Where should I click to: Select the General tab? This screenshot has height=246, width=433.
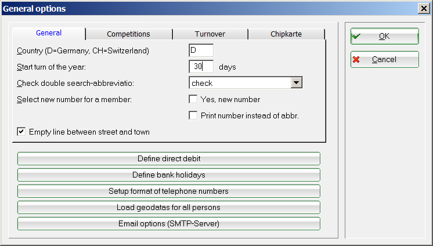[49, 33]
